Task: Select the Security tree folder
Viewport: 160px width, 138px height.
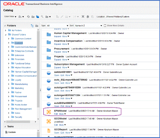Action: 19,117
